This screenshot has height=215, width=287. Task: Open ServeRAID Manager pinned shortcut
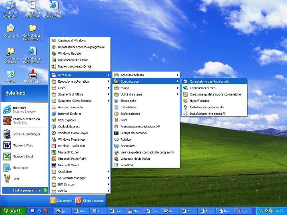(x=24, y=134)
